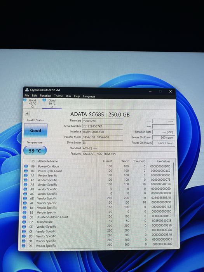Click the Threshold column header
This screenshot has height=272, width=204.
coord(139,161)
